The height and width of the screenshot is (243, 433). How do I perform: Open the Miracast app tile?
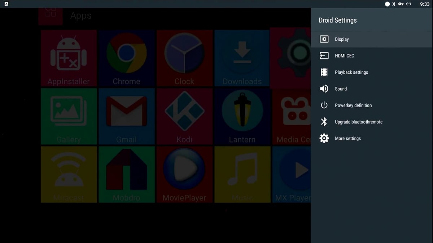[69, 174]
